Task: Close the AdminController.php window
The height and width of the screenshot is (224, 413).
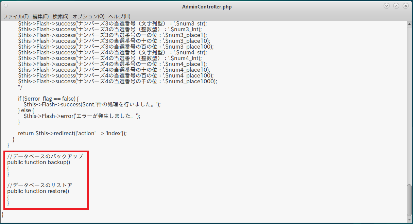Action: point(406,6)
